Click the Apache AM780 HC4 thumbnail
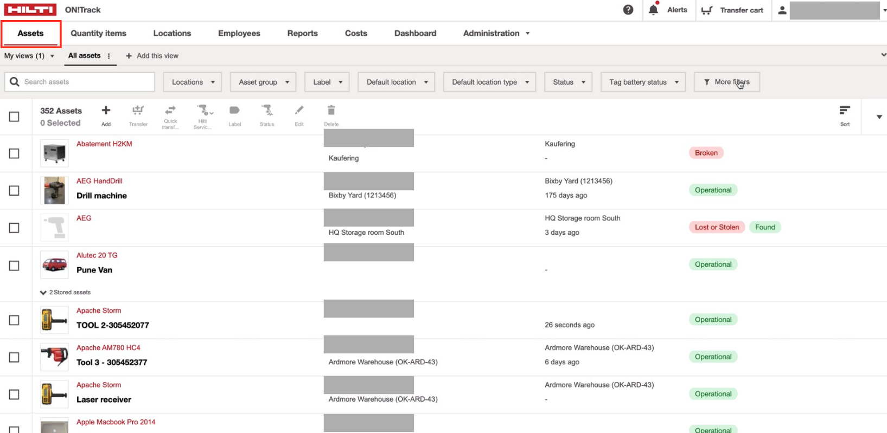 point(54,357)
